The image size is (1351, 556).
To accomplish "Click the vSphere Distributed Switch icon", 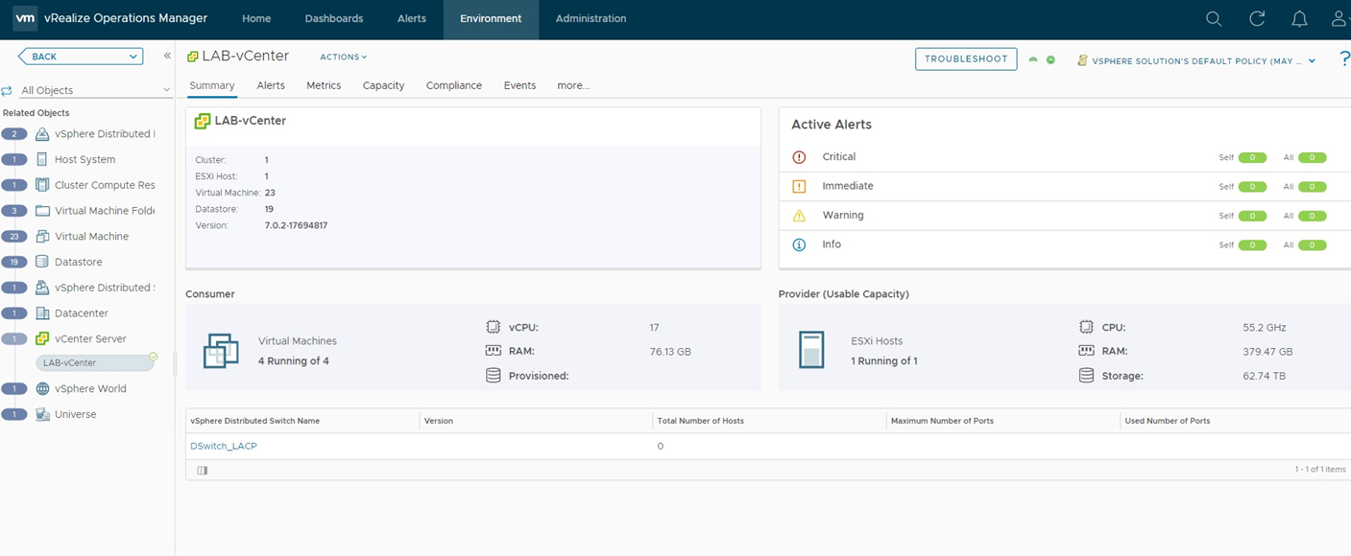I will pos(42,288).
